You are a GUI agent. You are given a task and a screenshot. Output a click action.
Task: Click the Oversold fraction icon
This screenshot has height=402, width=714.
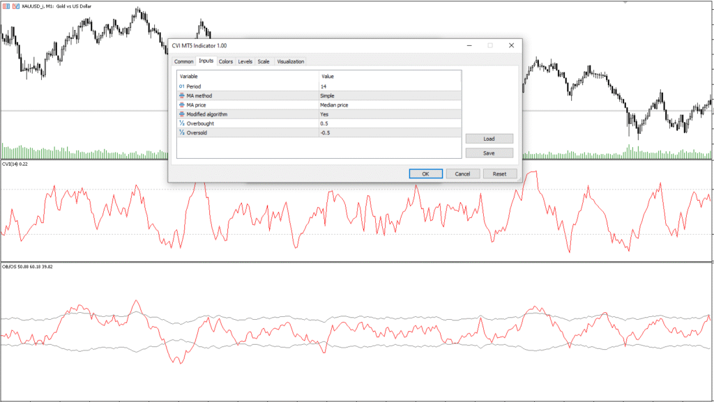tap(182, 132)
